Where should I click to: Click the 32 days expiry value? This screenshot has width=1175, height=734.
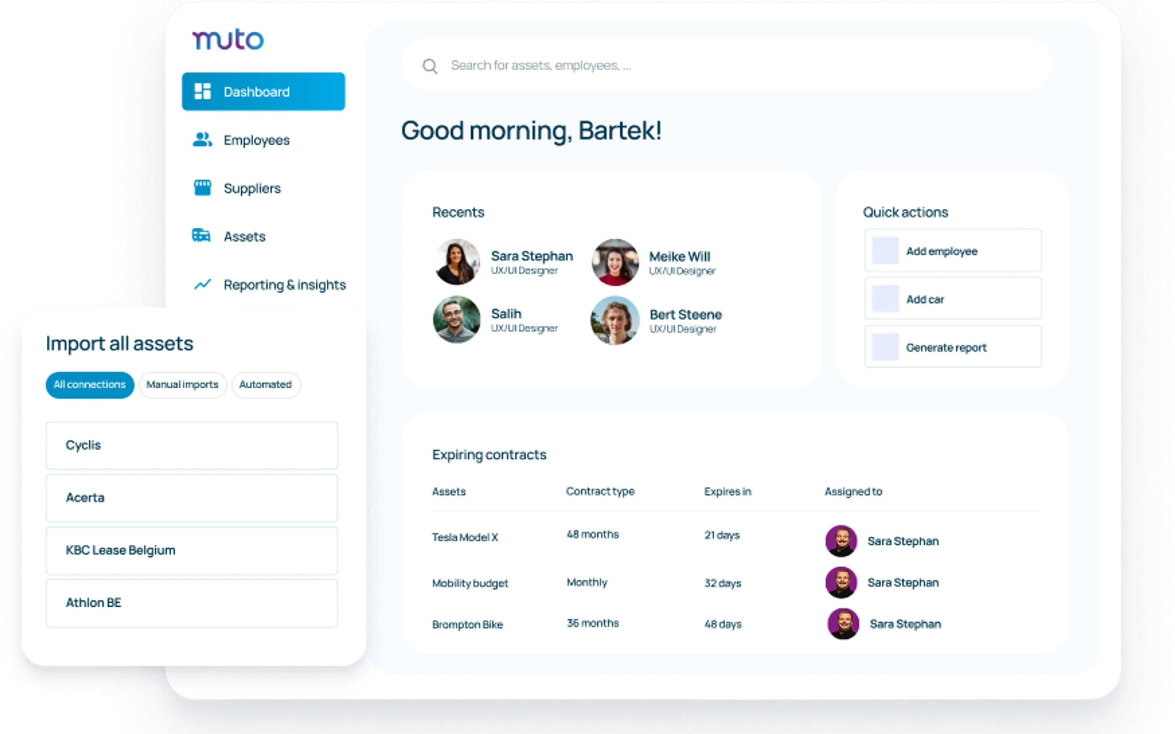(x=723, y=583)
